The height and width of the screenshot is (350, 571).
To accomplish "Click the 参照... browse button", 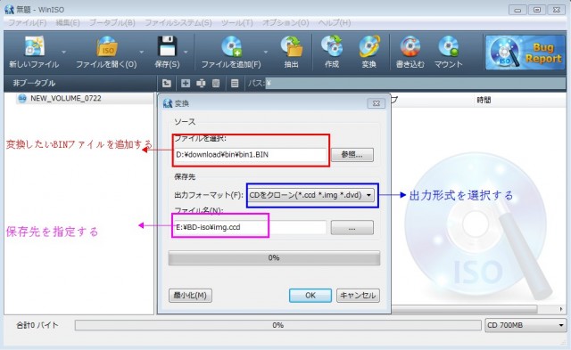I will (352, 154).
